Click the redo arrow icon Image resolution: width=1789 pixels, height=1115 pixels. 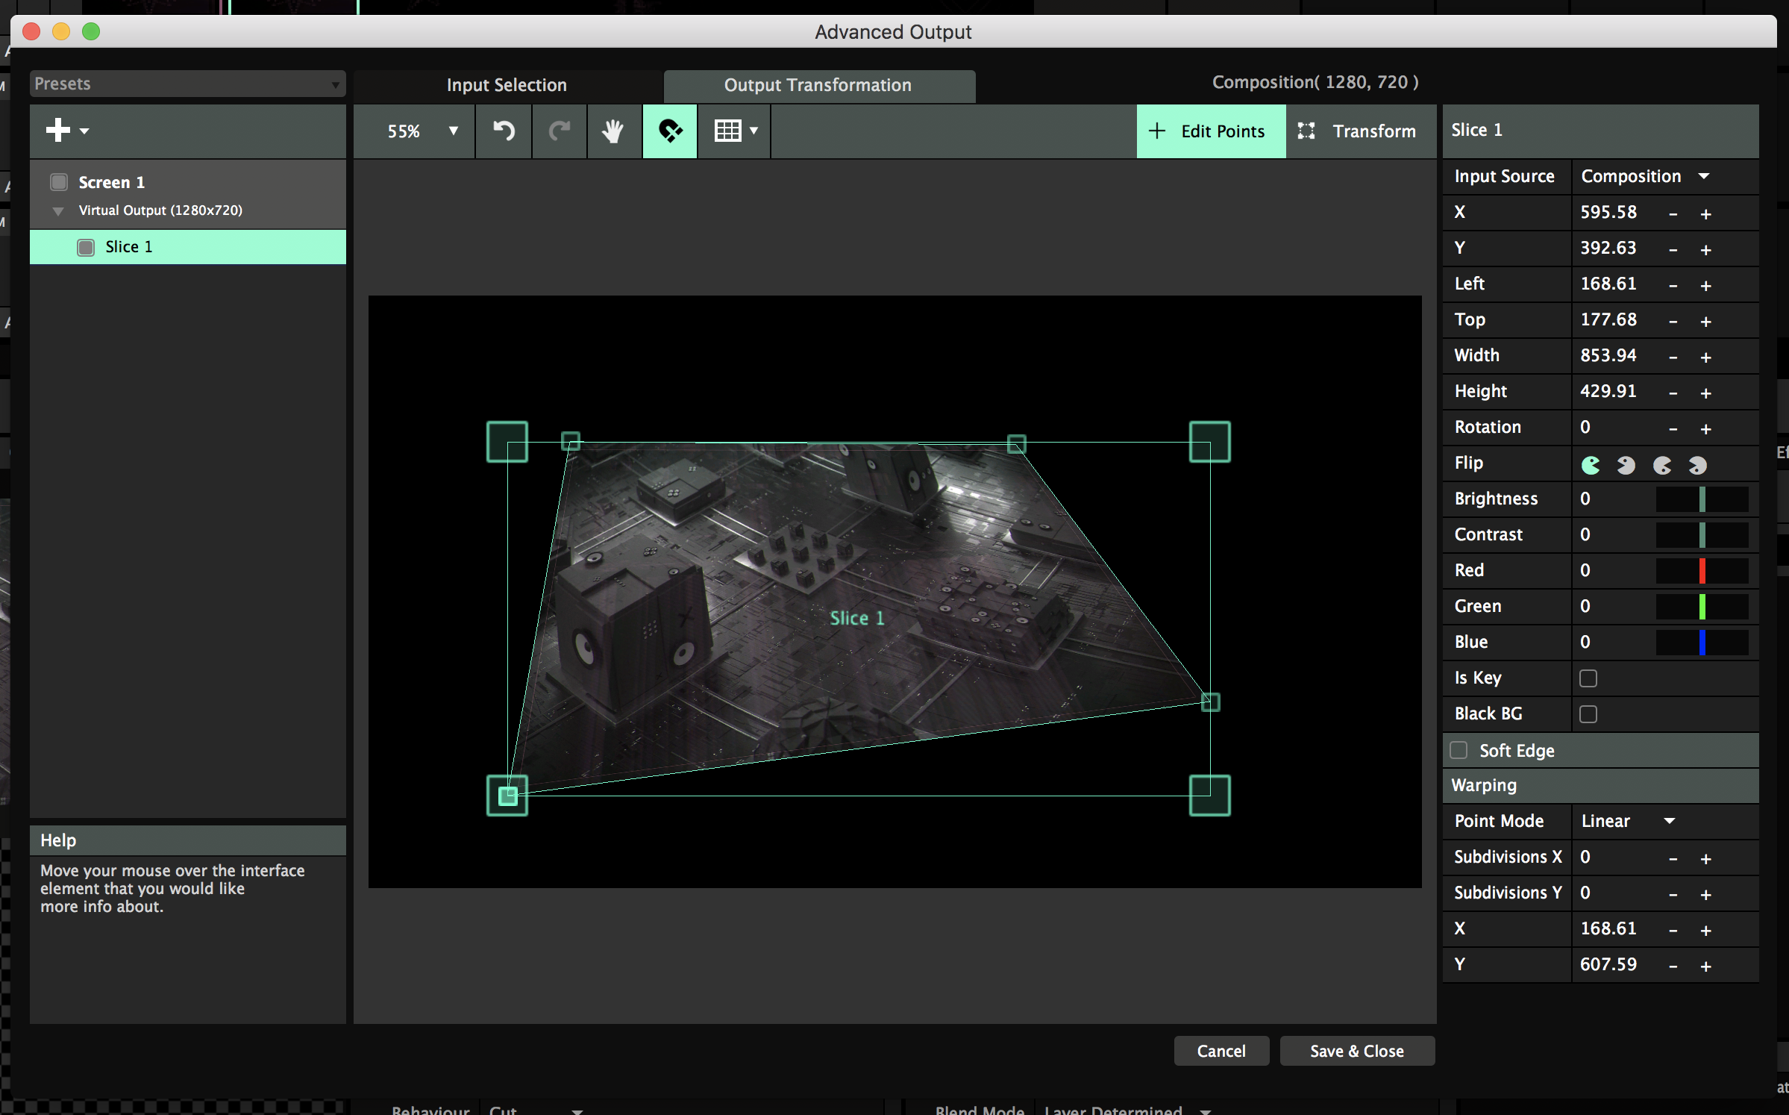(559, 131)
